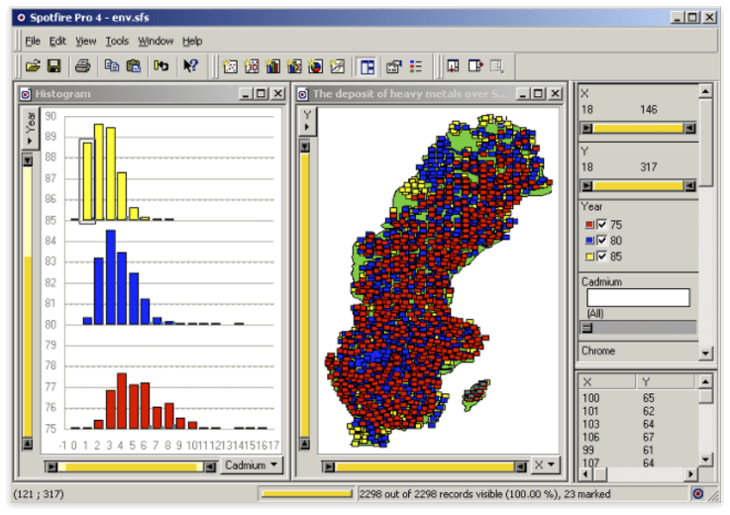Click the import down-arrow window icon

point(453,66)
